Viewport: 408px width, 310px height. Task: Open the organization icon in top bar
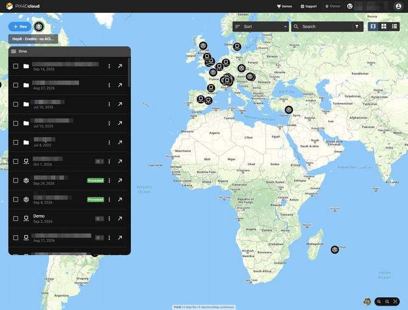350,6
